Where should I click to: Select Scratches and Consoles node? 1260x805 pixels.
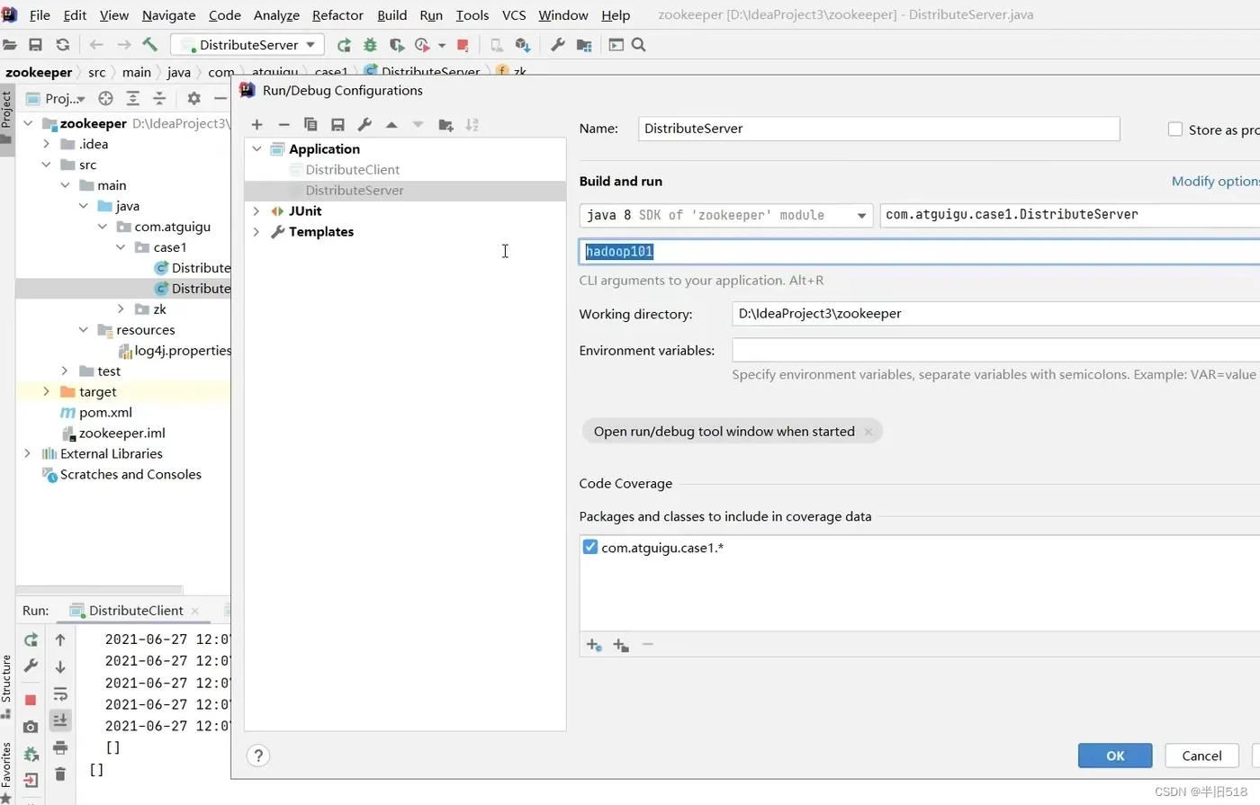click(130, 475)
